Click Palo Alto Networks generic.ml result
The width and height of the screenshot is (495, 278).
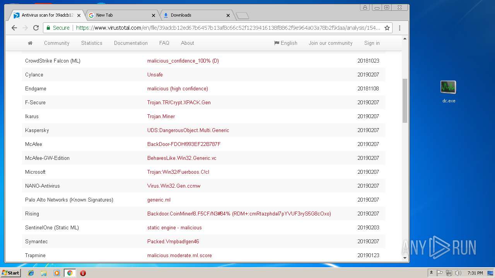coord(159,200)
